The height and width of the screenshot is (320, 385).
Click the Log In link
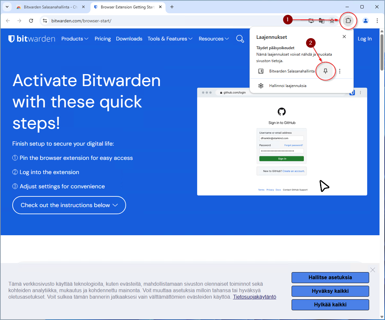pos(365,39)
